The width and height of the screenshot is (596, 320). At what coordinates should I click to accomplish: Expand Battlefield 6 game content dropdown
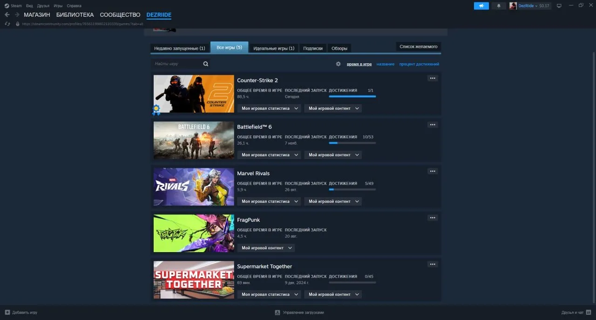point(333,155)
